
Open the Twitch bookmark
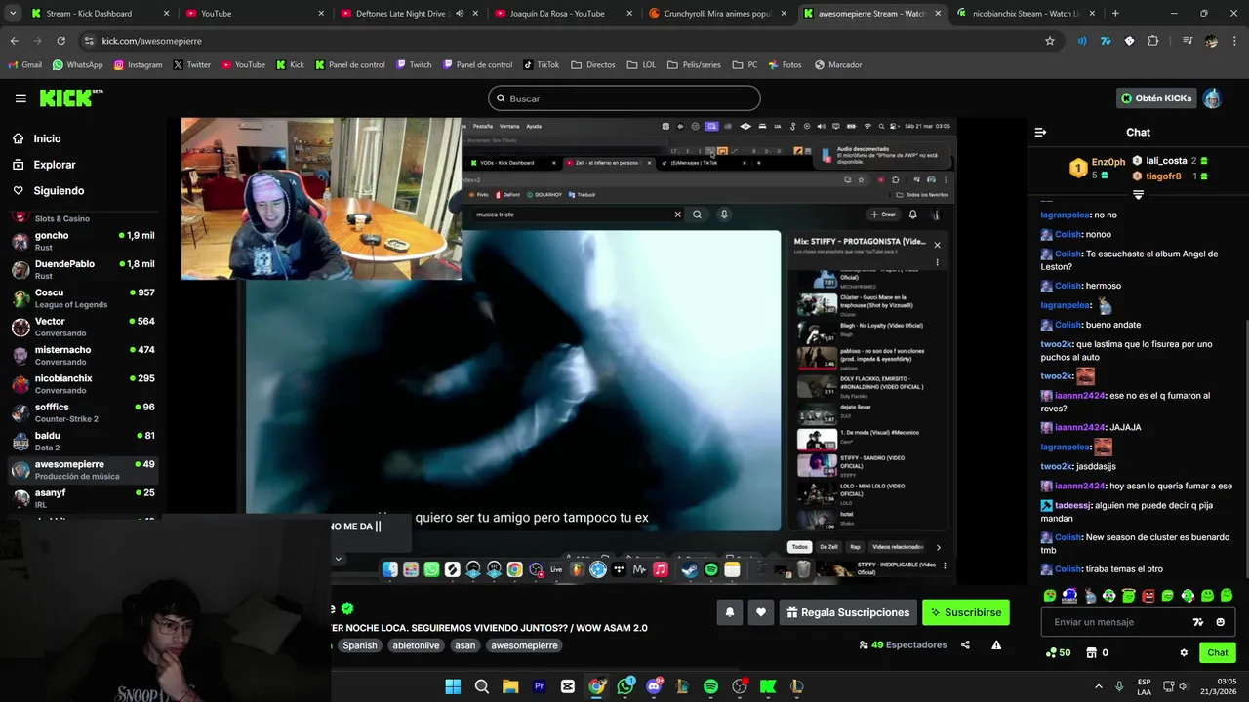[x=414, y=65]
